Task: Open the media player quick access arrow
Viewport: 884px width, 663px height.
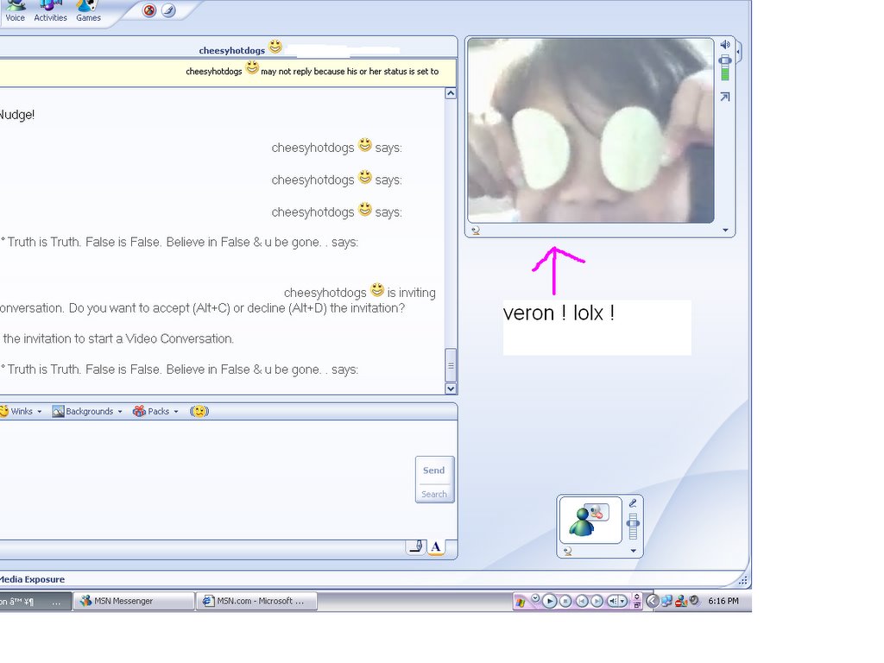Action: (535, 597)
